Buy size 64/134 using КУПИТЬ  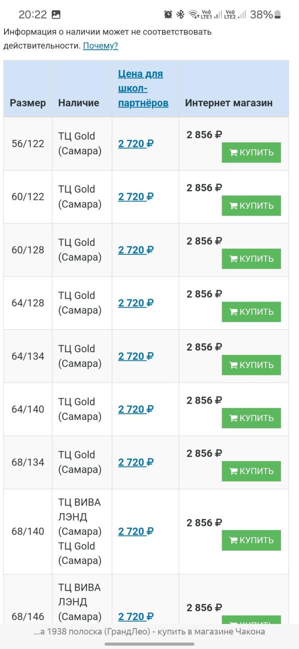tap(251, 365)
